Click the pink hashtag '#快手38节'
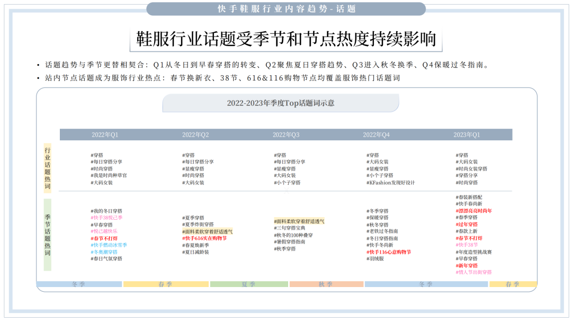572x322 pixels. [x=467, y=245]
